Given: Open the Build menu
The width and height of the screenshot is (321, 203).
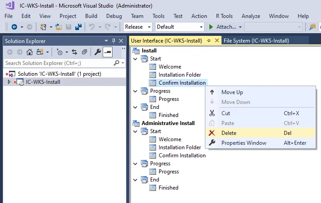Looking at the screenshot, I should point(91,16).
